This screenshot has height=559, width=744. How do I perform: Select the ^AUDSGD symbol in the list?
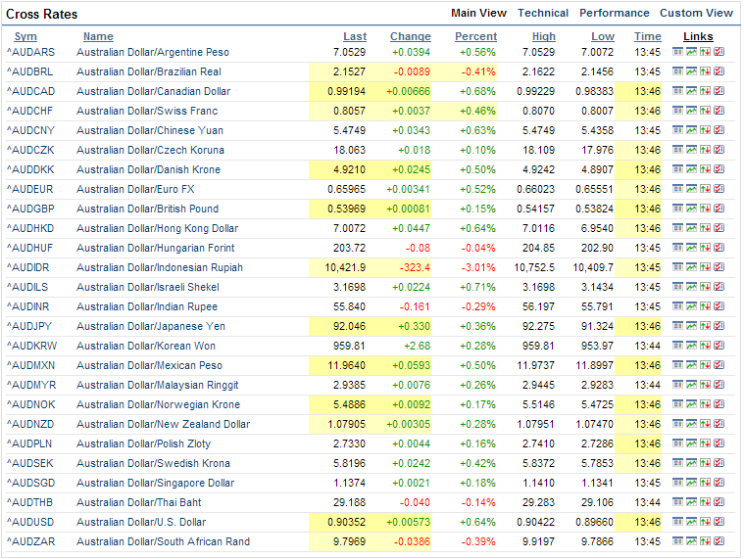(33, 483)
